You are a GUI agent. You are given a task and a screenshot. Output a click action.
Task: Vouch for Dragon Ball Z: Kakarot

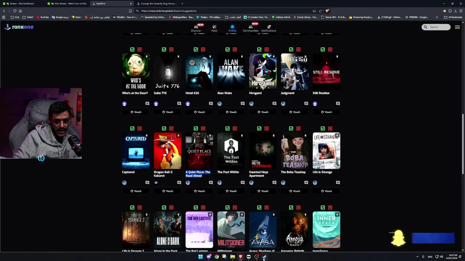[167, 191]
